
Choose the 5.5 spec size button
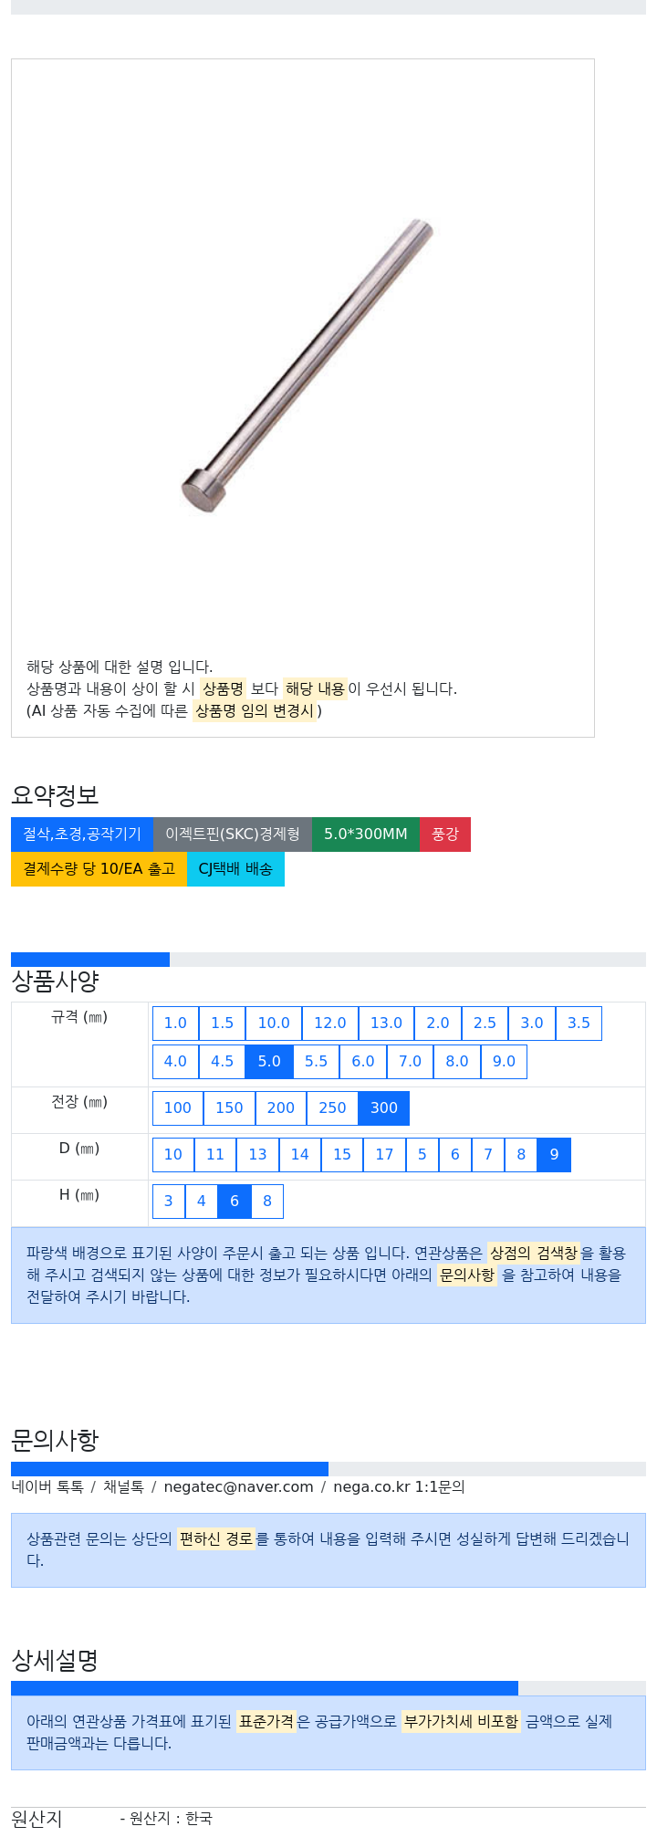click(x=316, y=1062)
